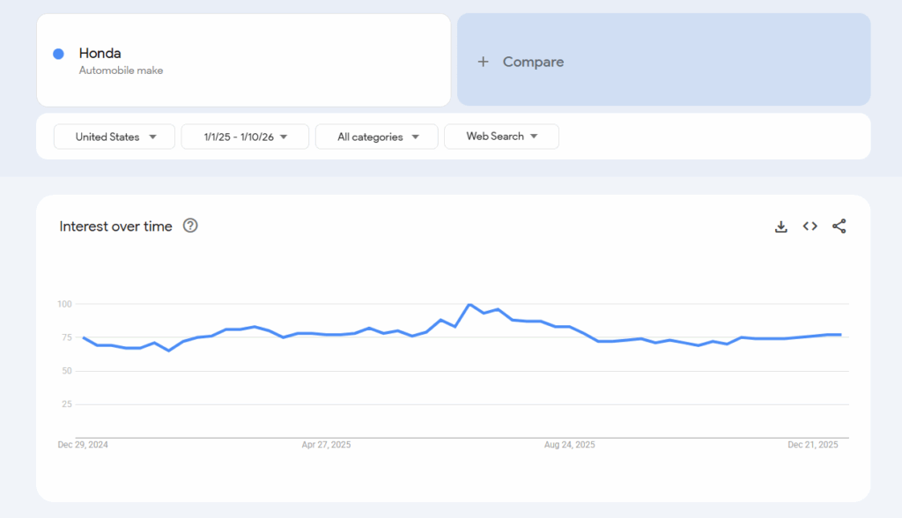Select the blue legend dot beside Honda
Image resolution: width=902 pixels, height=518 pixels.
(57, 54)
